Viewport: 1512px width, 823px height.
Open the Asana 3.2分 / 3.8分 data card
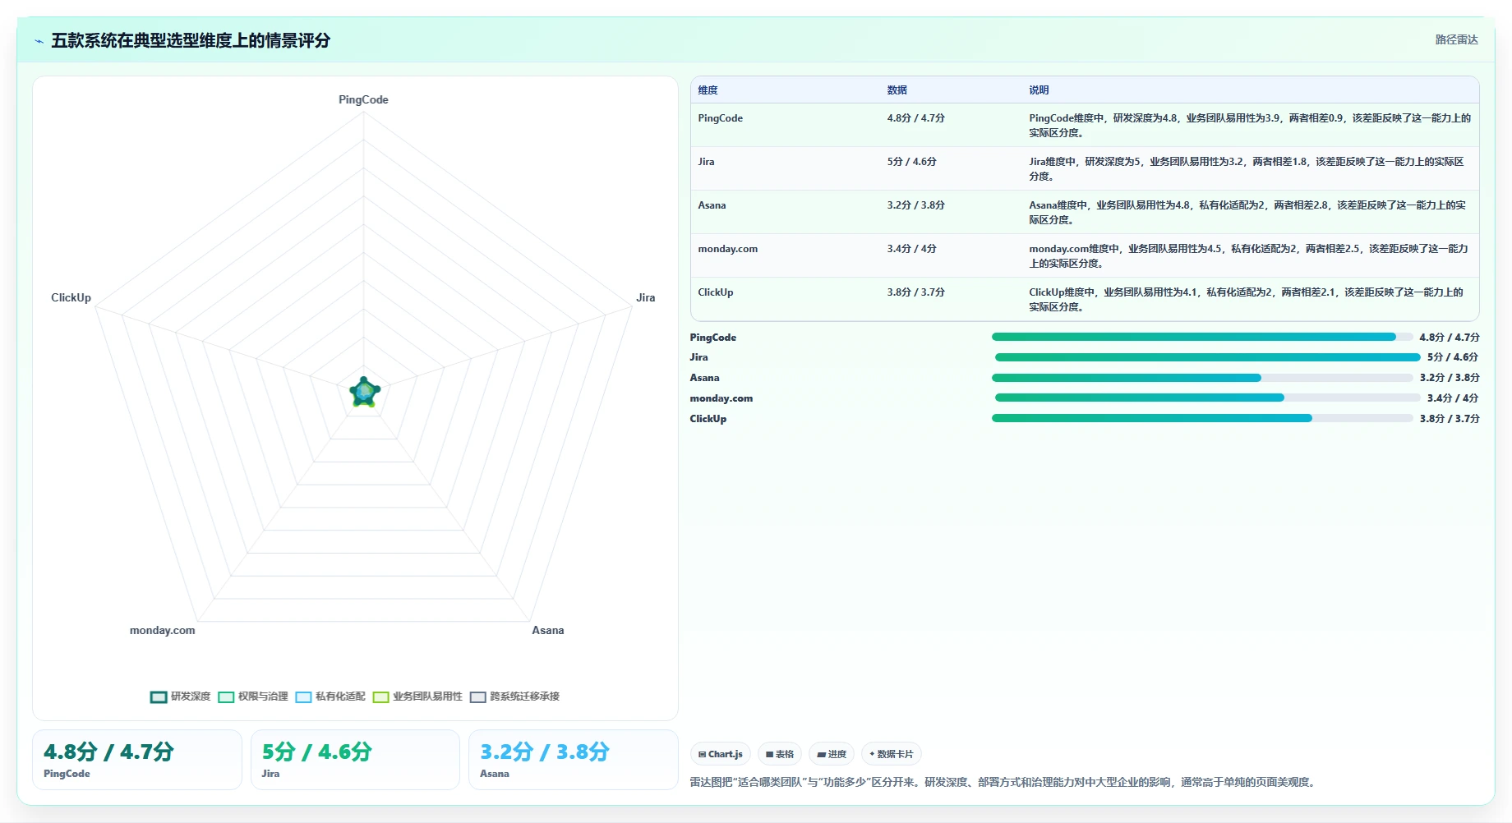[x=574, y=760]
